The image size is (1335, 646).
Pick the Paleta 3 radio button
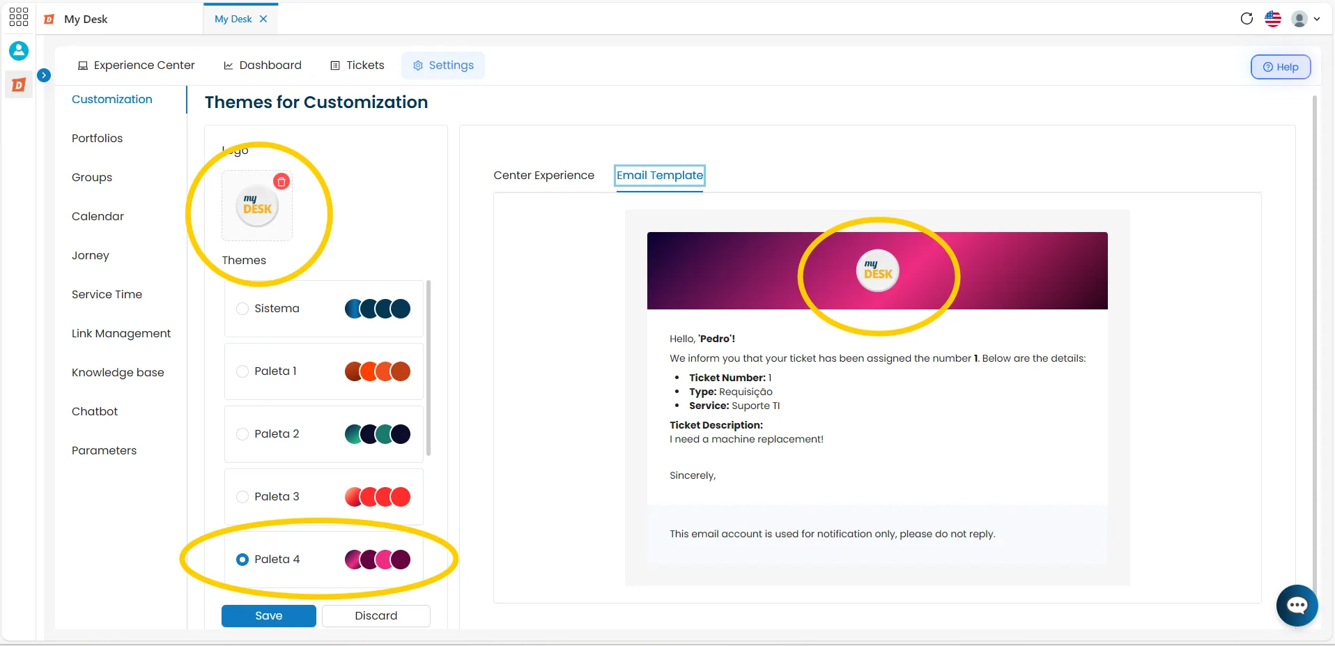242,497
